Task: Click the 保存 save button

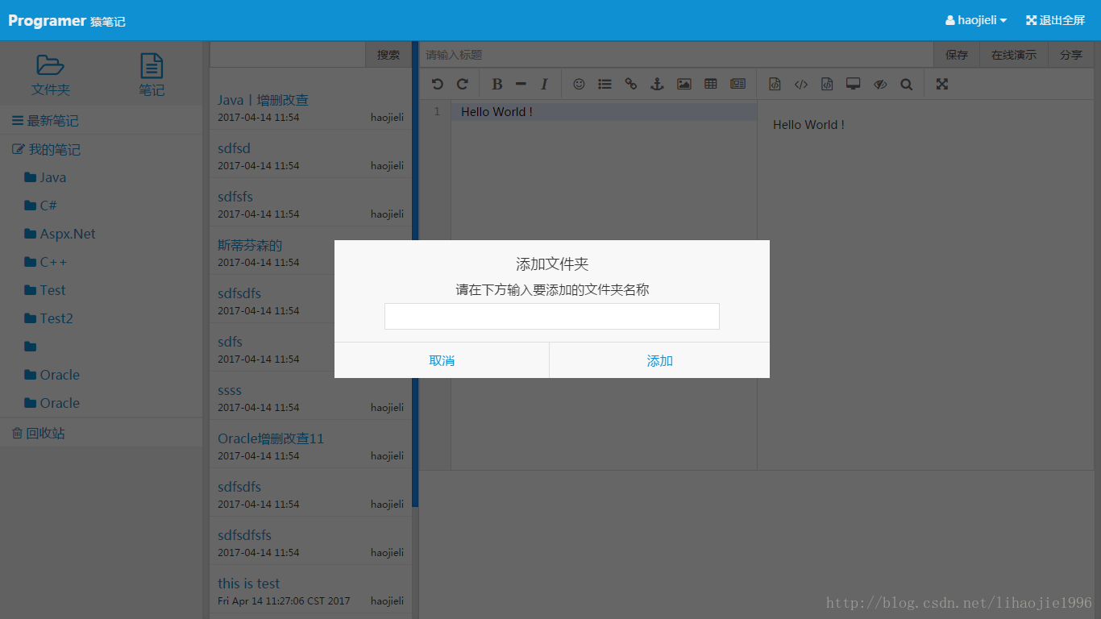Action: (957, 55)
